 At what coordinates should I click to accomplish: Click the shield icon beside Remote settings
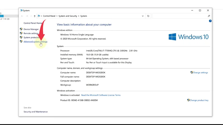[21, 33]
